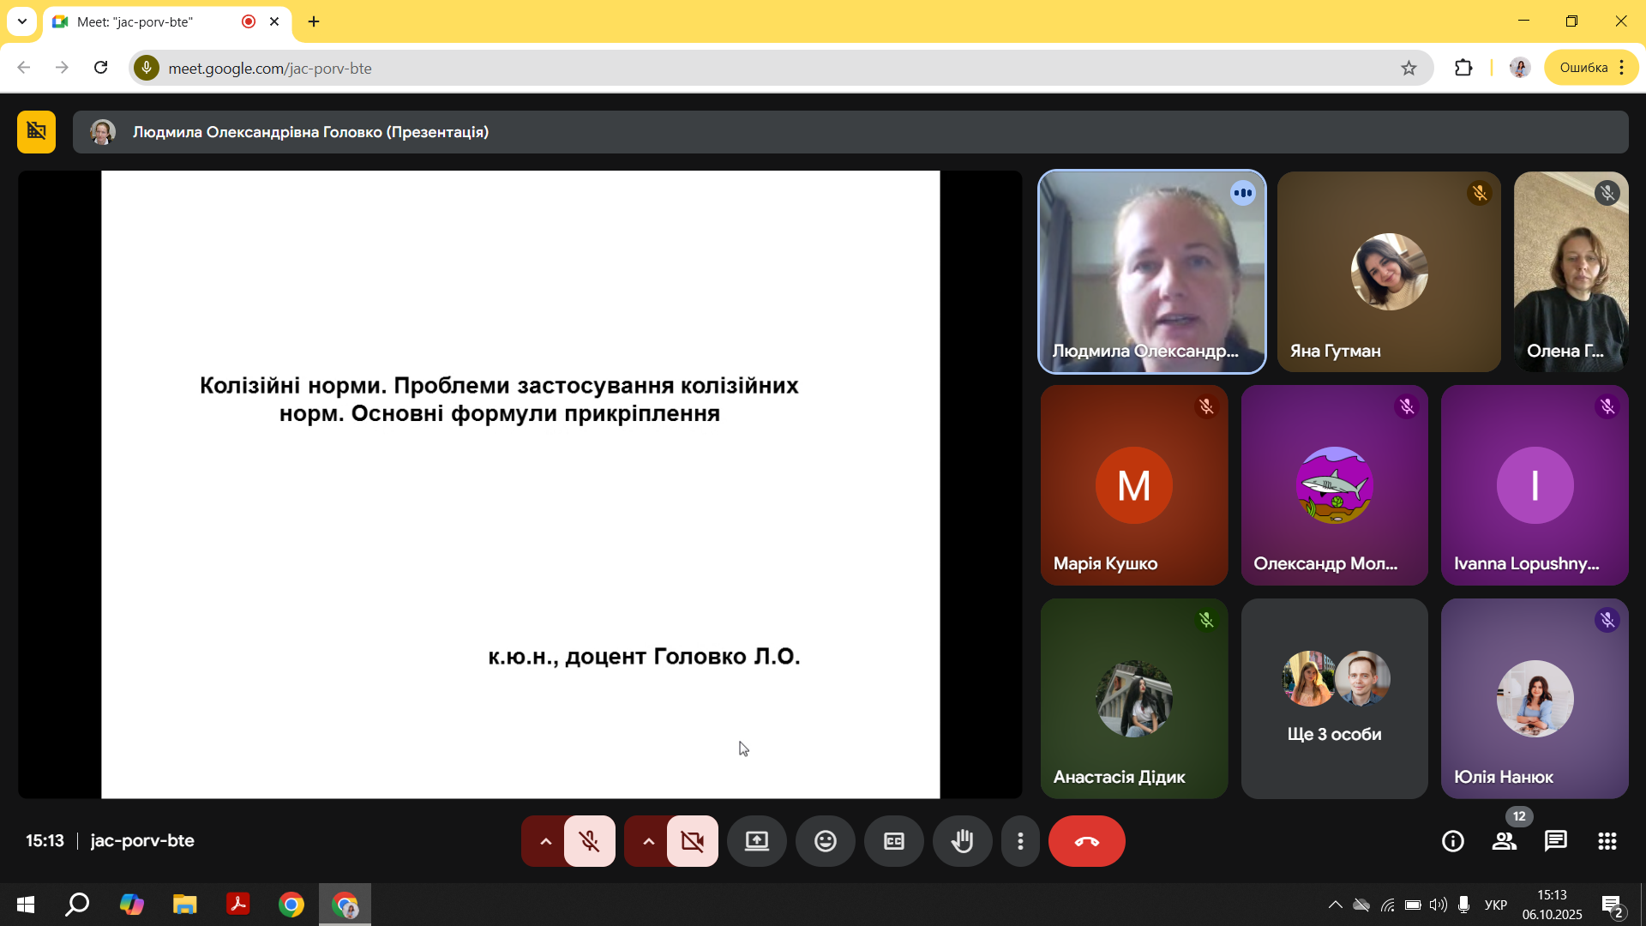Open the emoji reactions button
The width and height of the screenshot is (1646, 926).
point(825,841)
